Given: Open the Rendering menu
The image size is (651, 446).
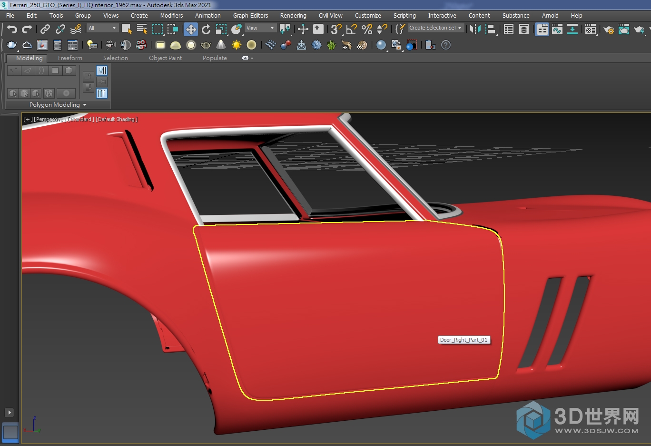Looking at the screenshot, I should 293,16.
